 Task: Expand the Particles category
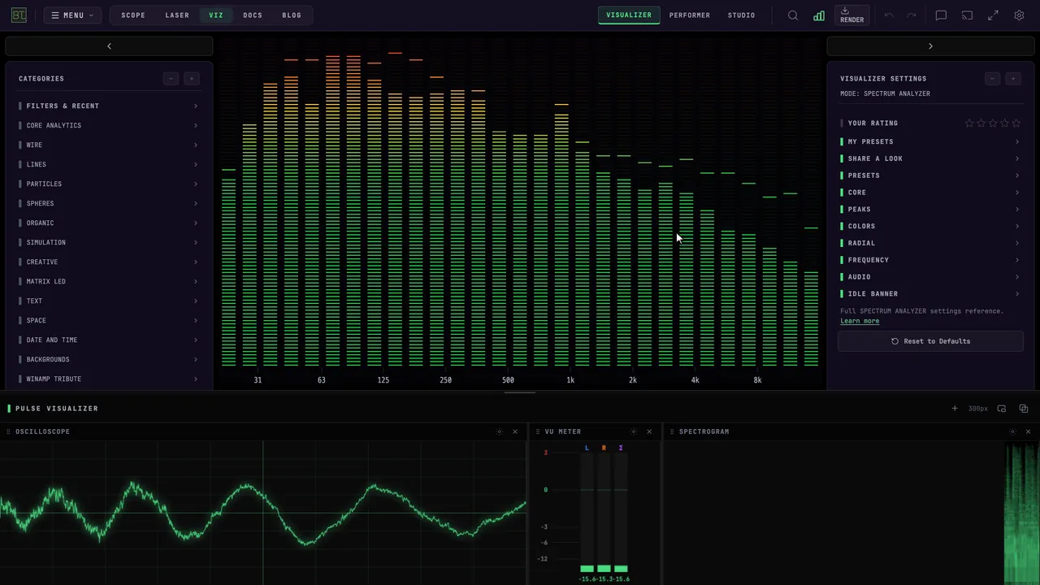point(109,184)
